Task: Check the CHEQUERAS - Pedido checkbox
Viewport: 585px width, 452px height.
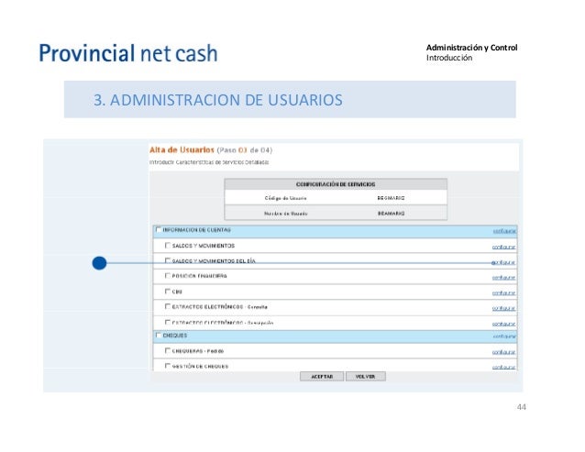Action: coord(168,350)
